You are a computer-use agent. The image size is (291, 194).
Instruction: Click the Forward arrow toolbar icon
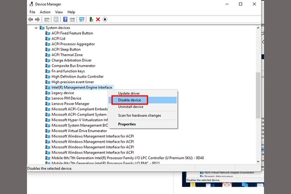coord(37,19)
